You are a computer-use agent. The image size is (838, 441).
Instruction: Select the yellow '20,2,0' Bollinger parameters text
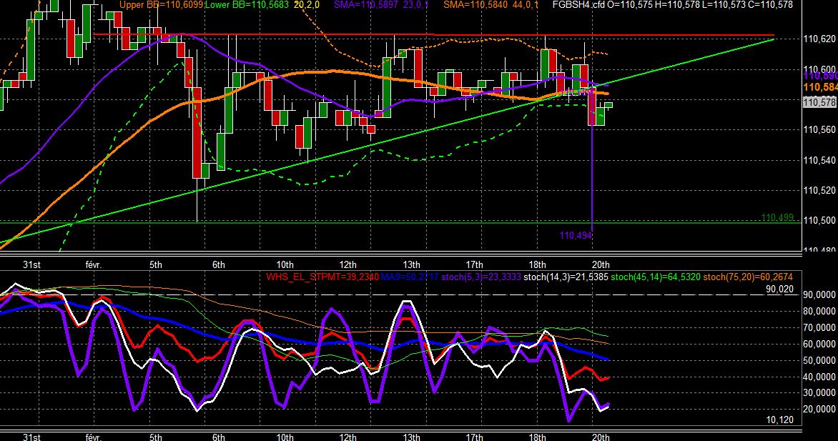pos(307,5)
